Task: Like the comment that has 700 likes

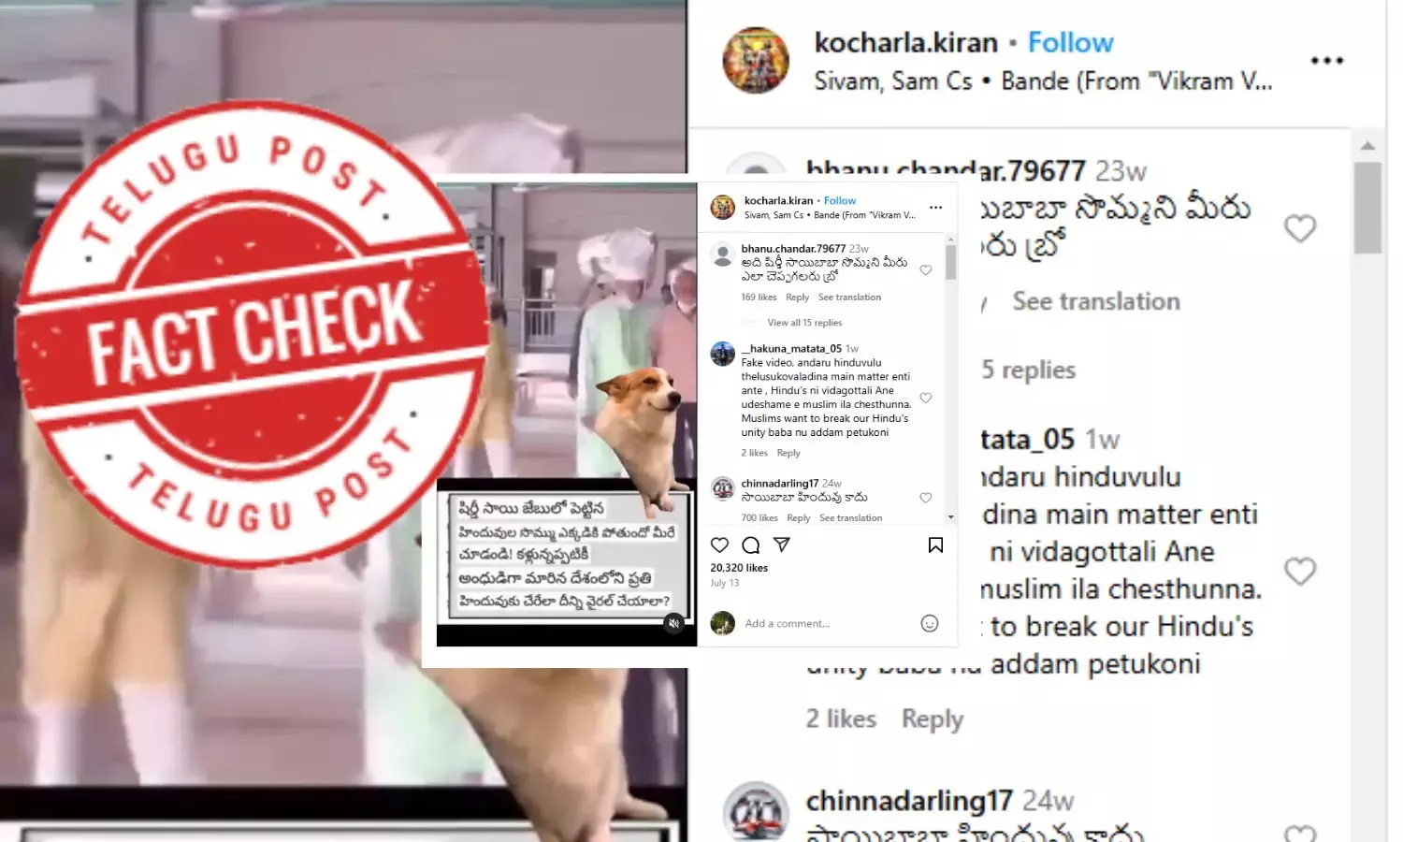Action: coord(926,498)
